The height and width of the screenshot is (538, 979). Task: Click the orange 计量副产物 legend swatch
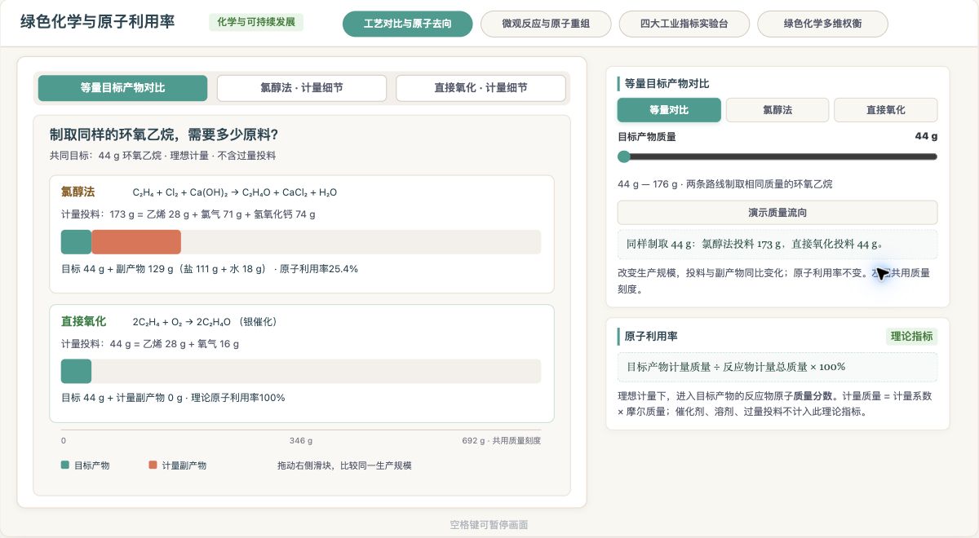tap(153, 465)
